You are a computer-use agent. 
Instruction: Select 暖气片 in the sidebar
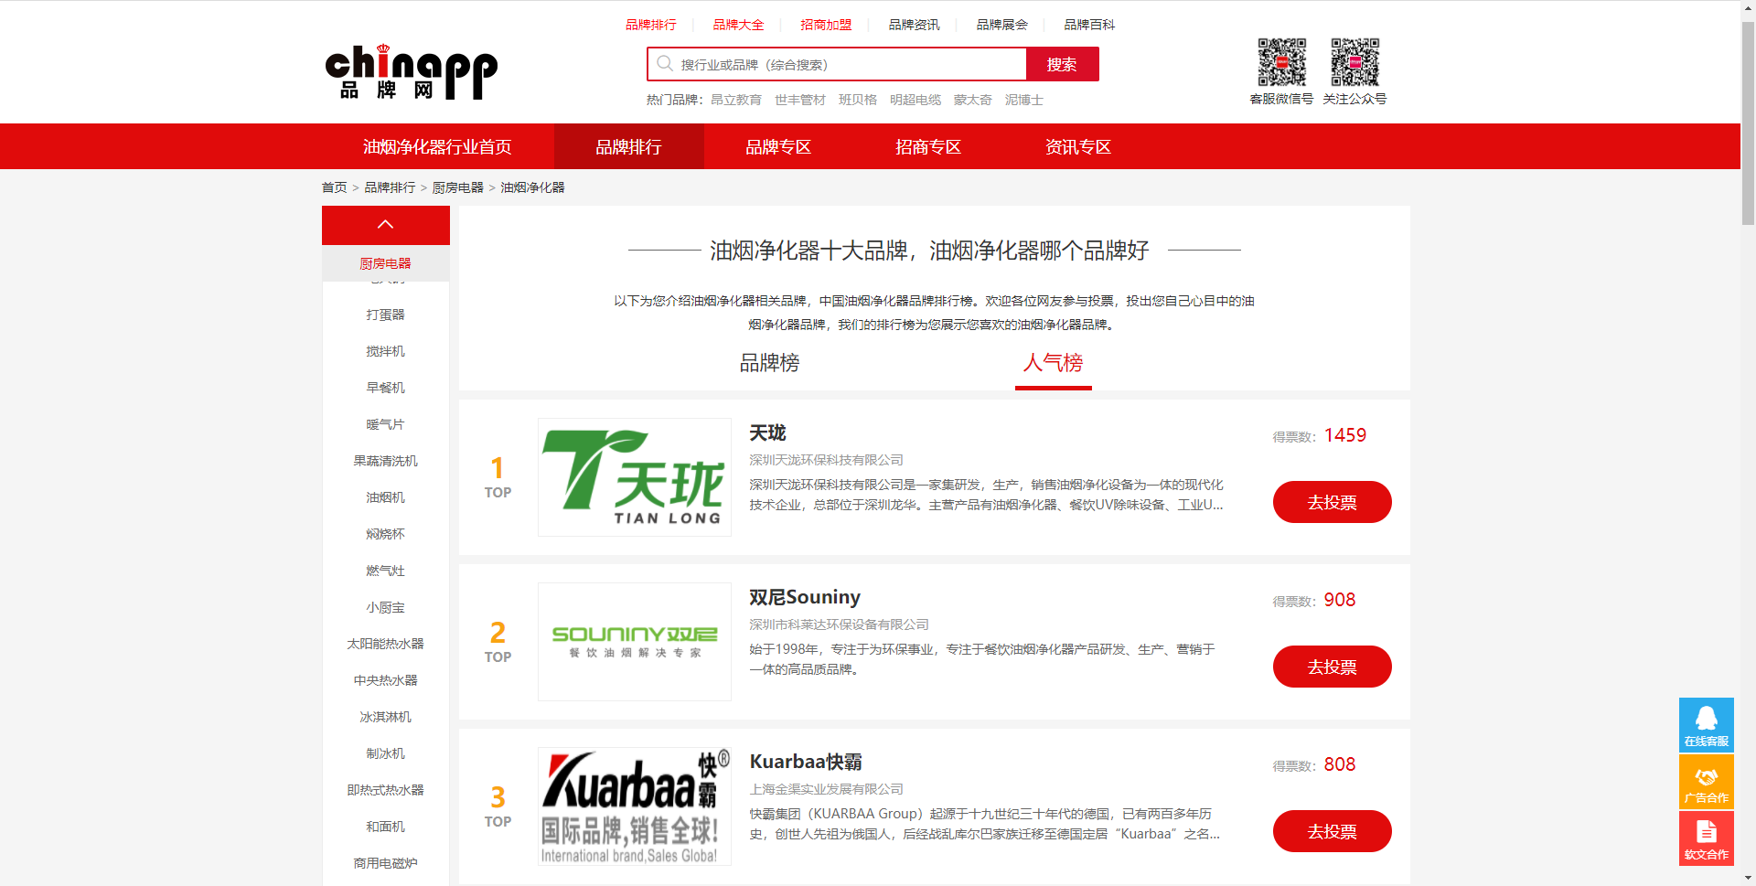coord(385,424)
